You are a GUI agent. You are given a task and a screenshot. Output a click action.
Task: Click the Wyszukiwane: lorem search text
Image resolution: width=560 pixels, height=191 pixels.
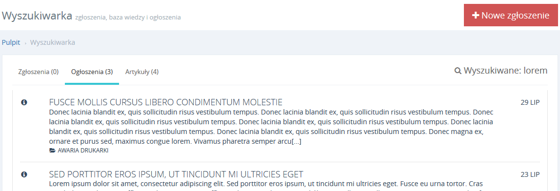[x=505, y=71]
